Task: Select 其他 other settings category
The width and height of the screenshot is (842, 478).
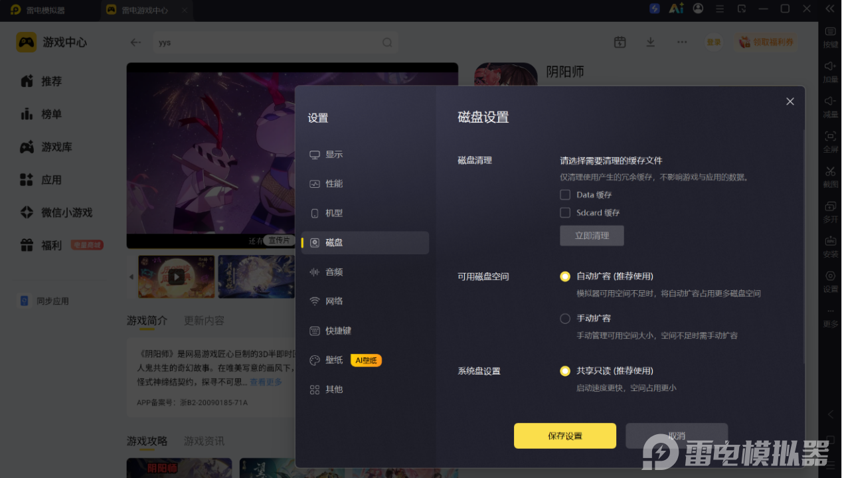Action: [365, 389]
